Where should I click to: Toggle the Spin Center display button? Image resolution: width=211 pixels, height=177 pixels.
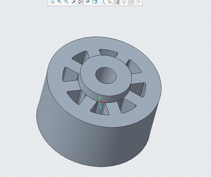click(81, 2)
